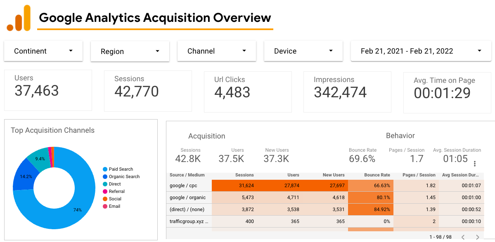Viewport: 495px width, 242px height.
Task: Open the Continent filter dropdown
Action: pyautogui.click(x=43, y=51)
